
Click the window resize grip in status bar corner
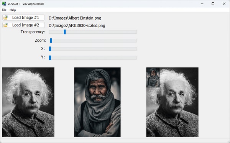[x=228, y=141]
